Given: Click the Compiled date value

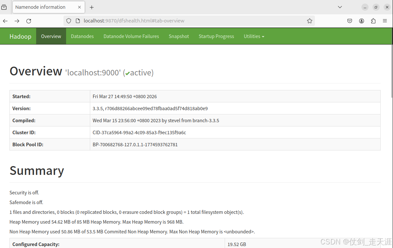Looking at the screenshot, I should tap(156, 121).
